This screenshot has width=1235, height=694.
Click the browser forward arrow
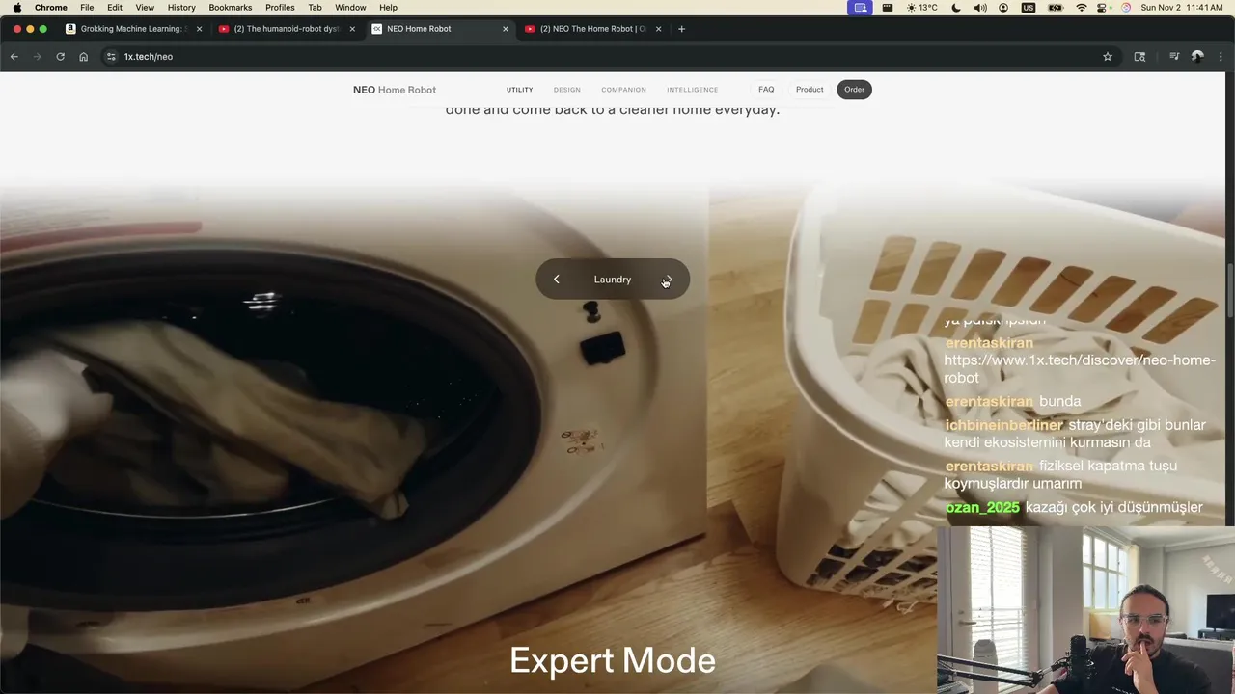click(x=38, y=57)
